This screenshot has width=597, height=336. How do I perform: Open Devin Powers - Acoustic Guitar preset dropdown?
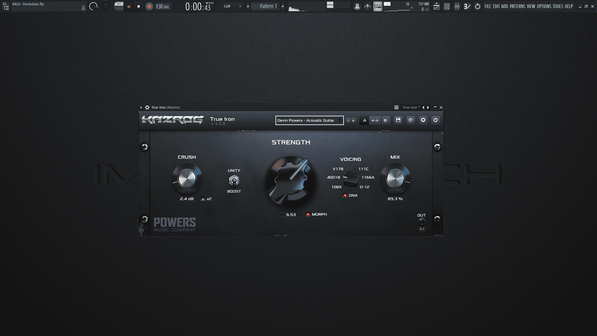click(x=309, y=120)
